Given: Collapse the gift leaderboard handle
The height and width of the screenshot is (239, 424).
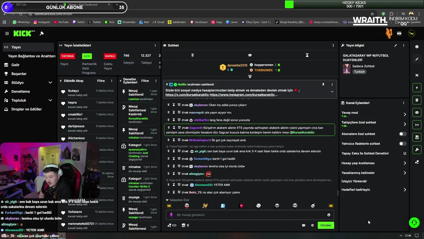Looking at the screenshot, I should pos(250,77).
